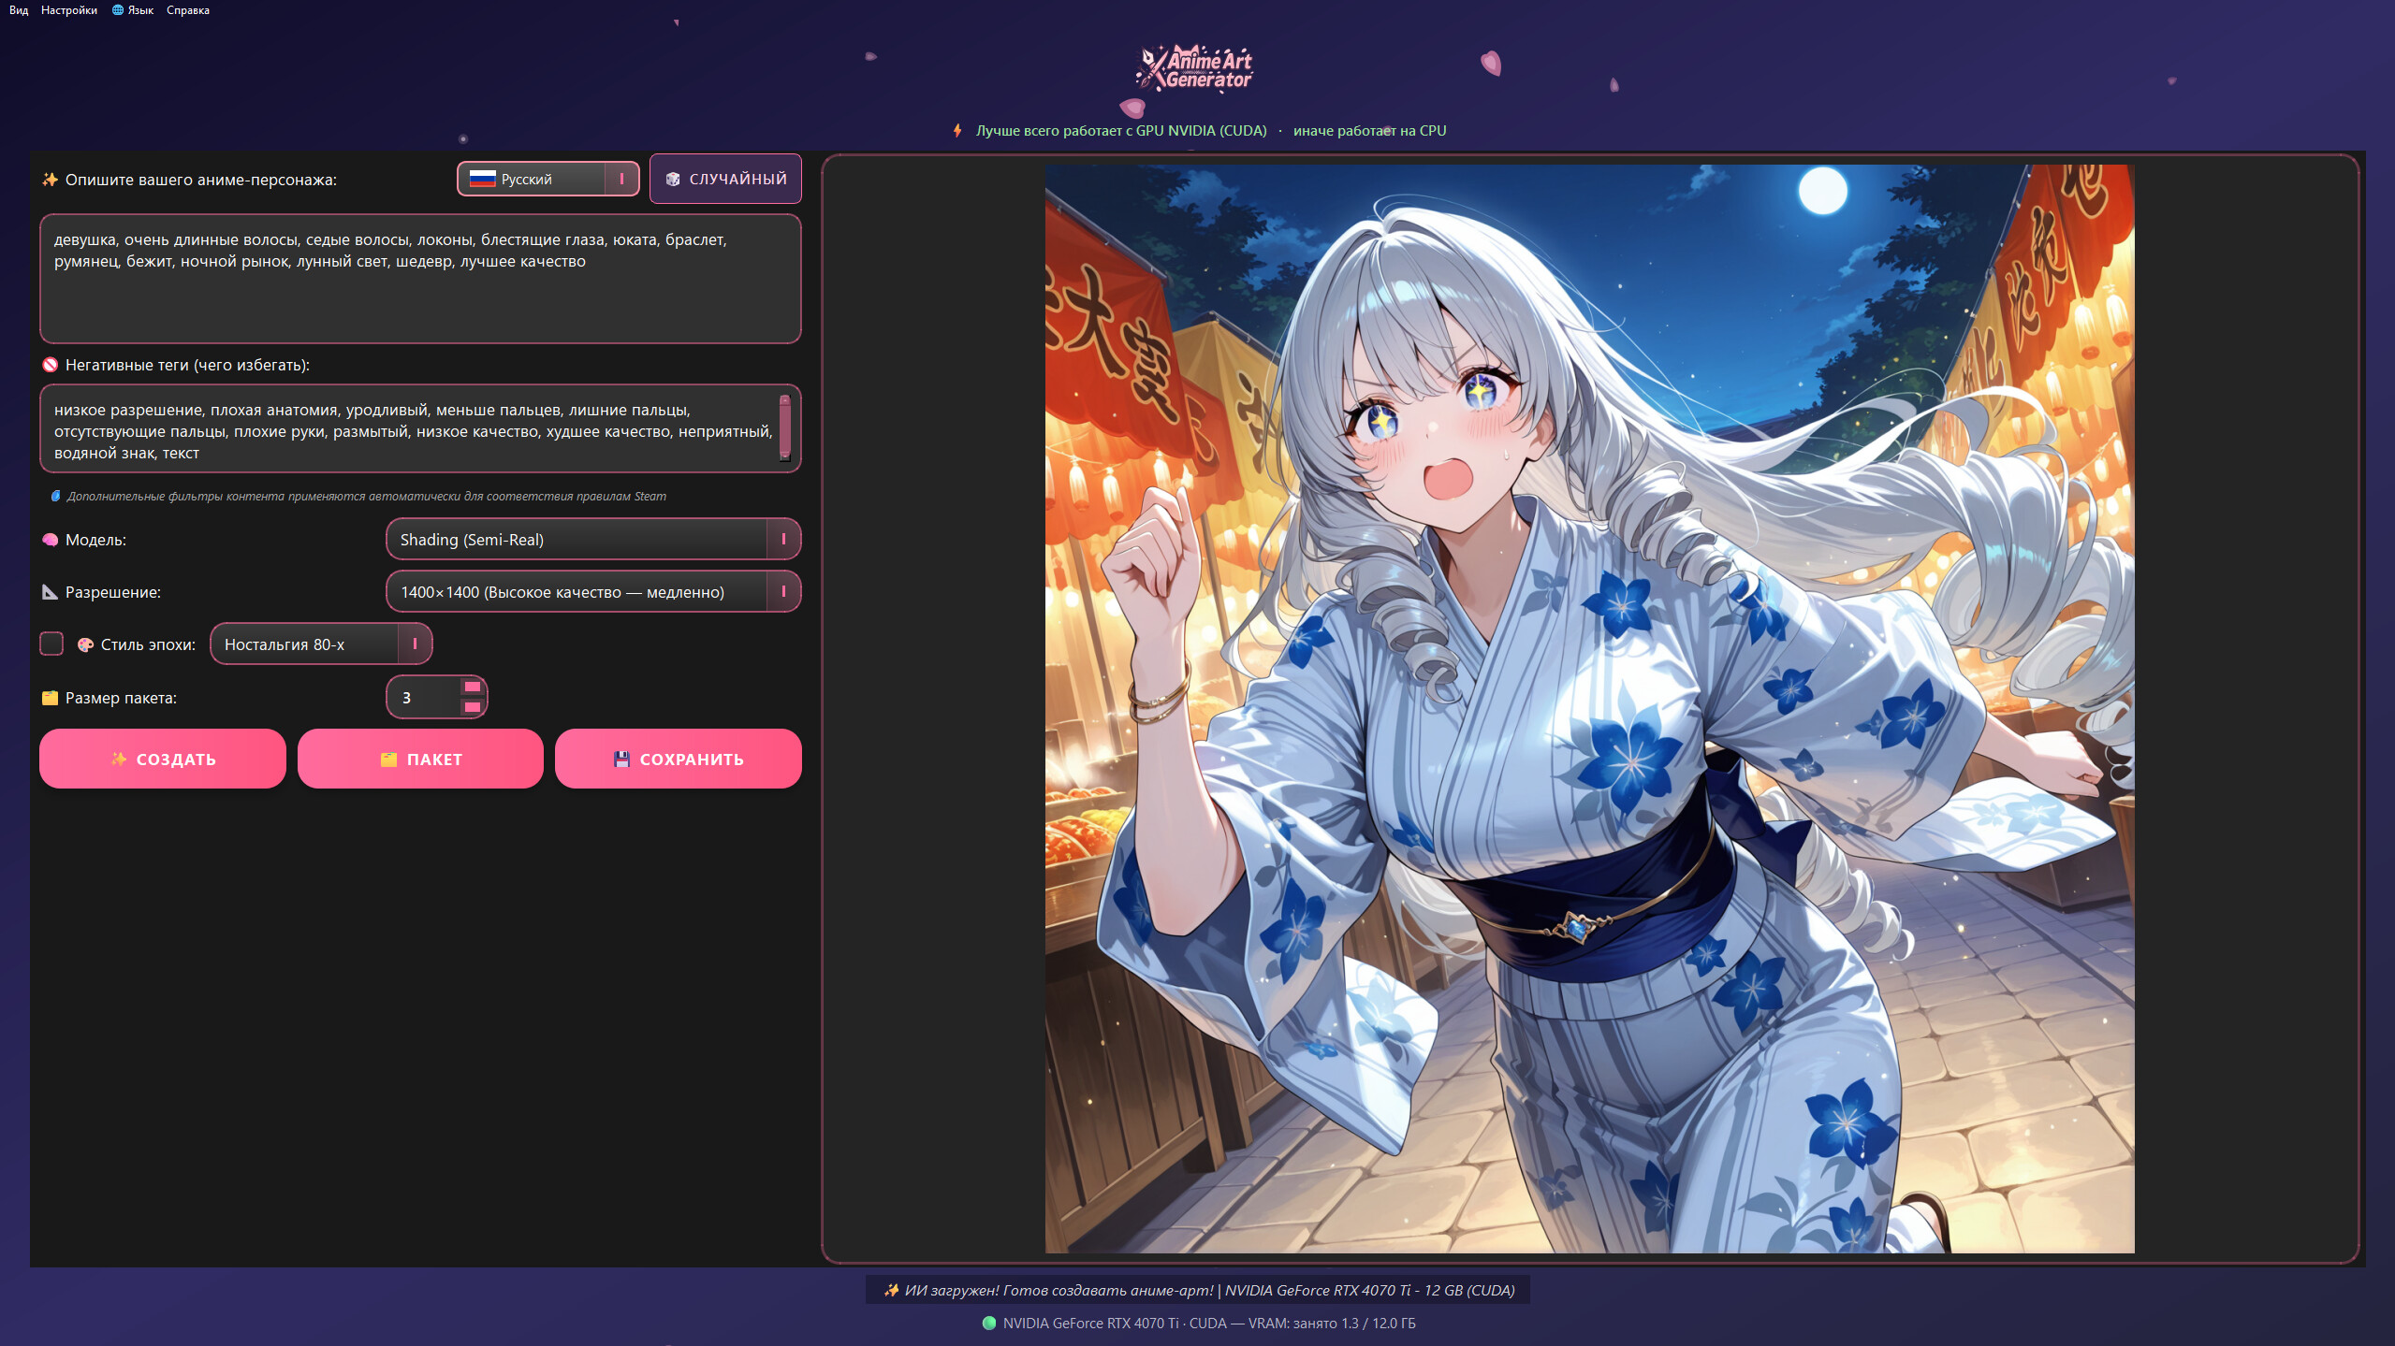
Task: Click the 'ИИ загружен! Готов создавать аниме-арт!' status text
Action: (x=1059, y=1290)
